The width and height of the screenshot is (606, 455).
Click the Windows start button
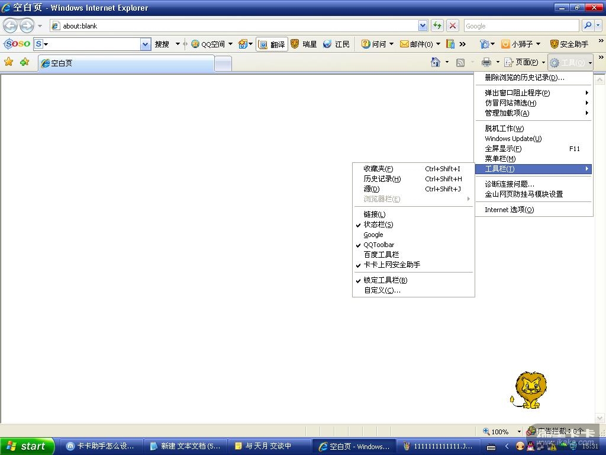click(27, 446)
